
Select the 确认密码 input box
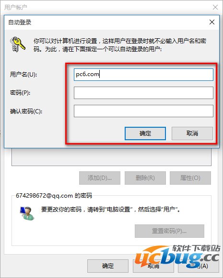point(143,111)
